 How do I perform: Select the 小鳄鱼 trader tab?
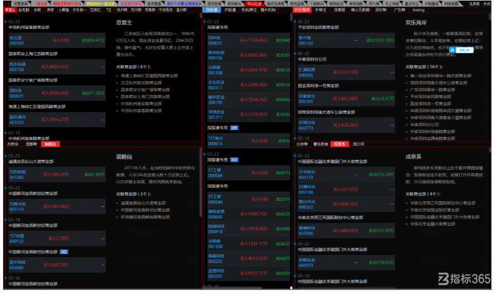(64, 10)
